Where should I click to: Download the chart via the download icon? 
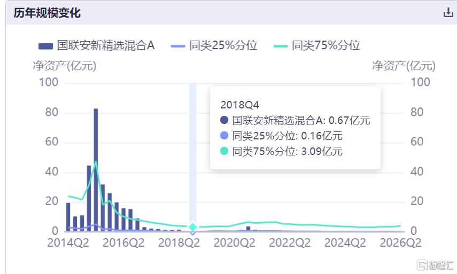click(448, 12)
